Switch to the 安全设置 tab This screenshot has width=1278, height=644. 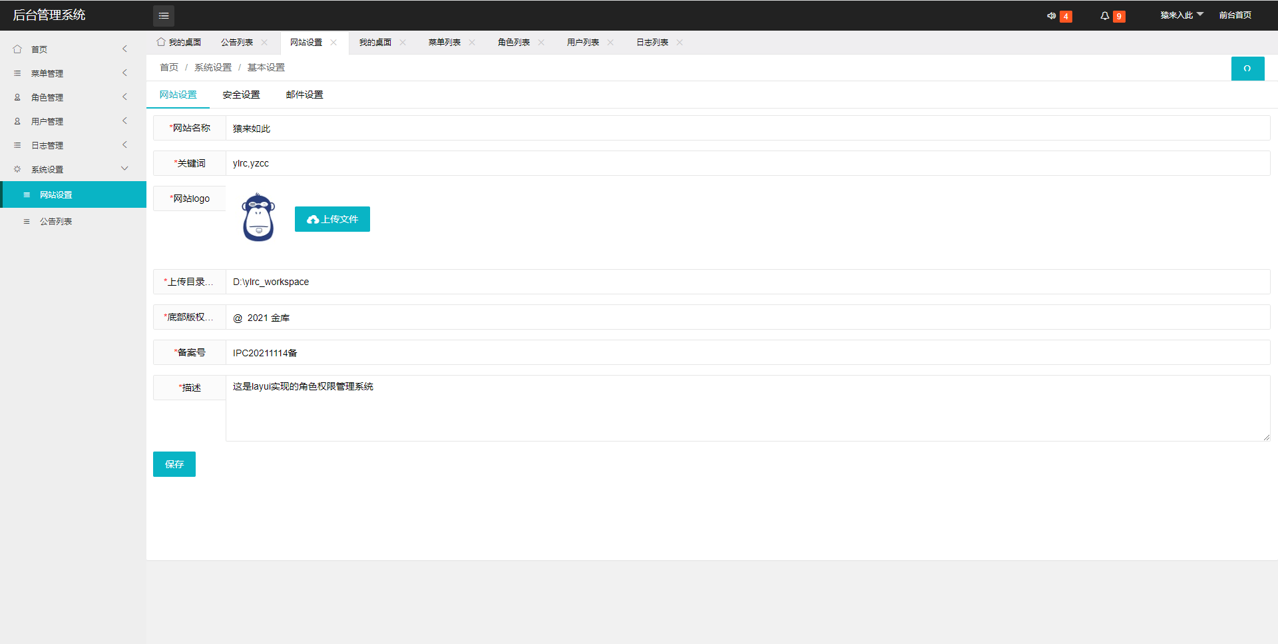[x=241, y=95]
